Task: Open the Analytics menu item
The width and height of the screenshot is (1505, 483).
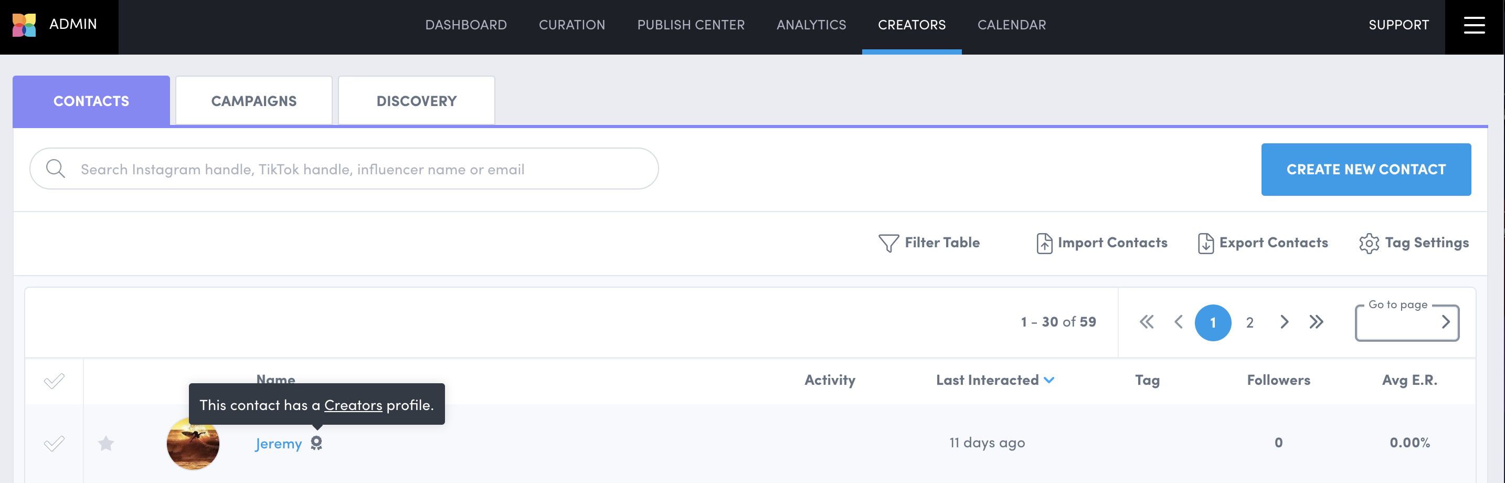Action: tap(811, 25)
